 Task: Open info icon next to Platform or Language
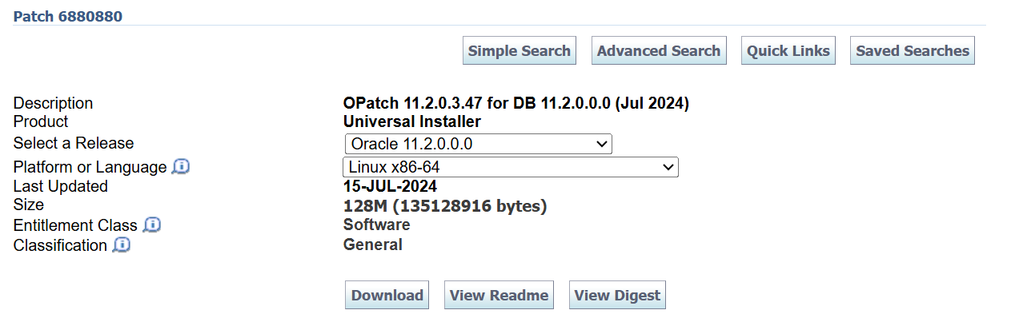181,167
